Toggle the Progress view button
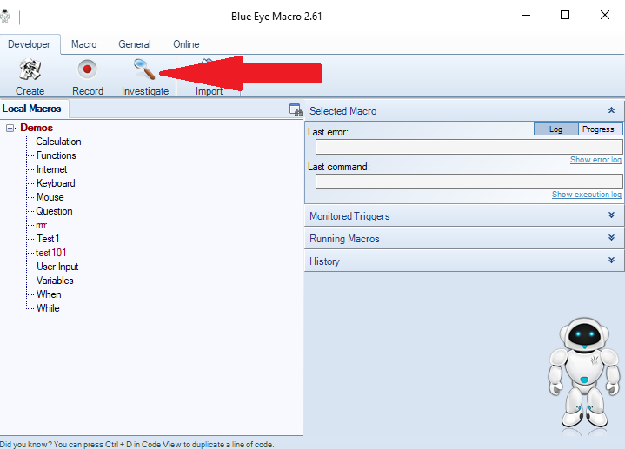Viewport: 625px width, 449px height. 600,129
